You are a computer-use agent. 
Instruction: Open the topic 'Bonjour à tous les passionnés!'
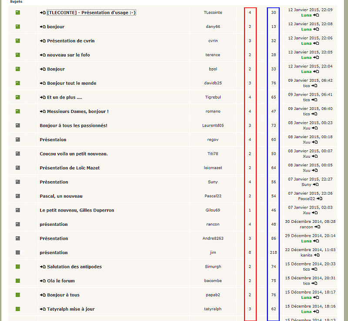click(74, 126)
